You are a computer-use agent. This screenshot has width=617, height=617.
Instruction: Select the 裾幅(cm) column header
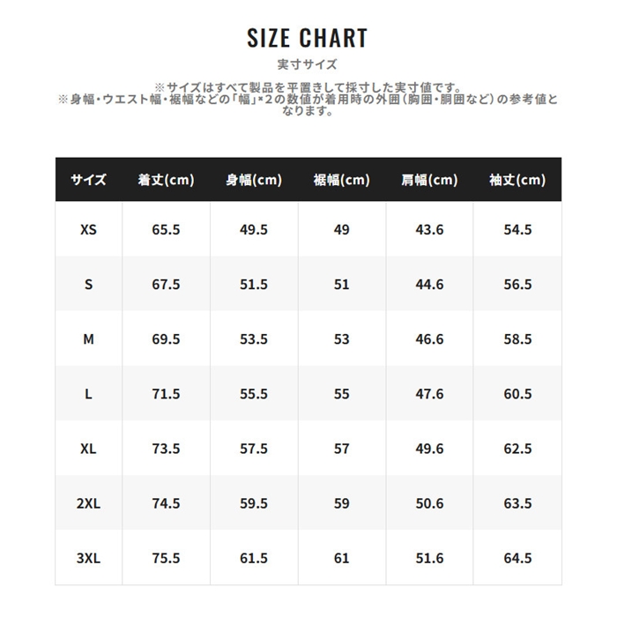(x=342, y=180)
